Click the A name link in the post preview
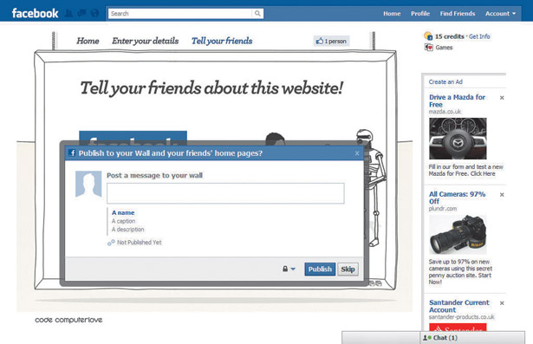The image size is (533, 344). (123, 213)
